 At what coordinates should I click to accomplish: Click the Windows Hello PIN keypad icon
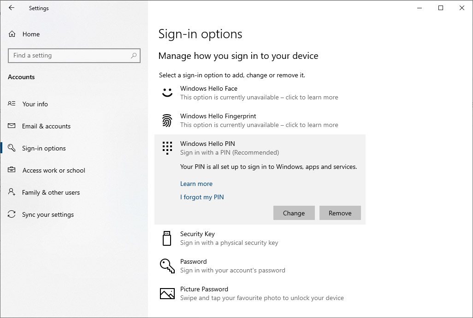click(167, 148)
